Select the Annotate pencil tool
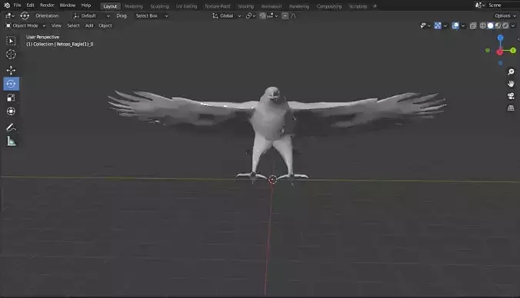 tap(11, 127)
